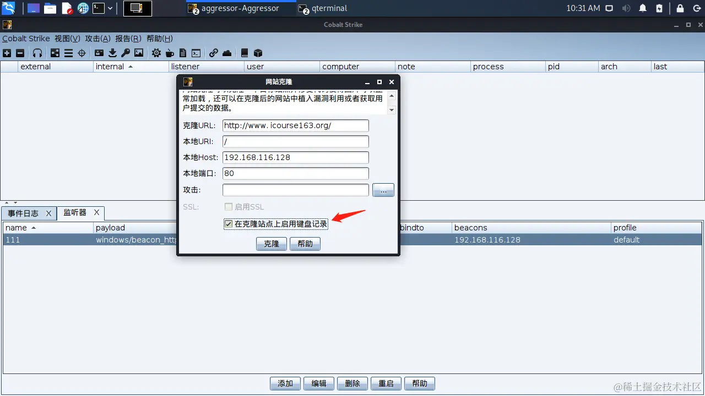Toggle the keylogger checkbox on cloned site
Viewport: 705px width, 396px height.
[229, 224]
